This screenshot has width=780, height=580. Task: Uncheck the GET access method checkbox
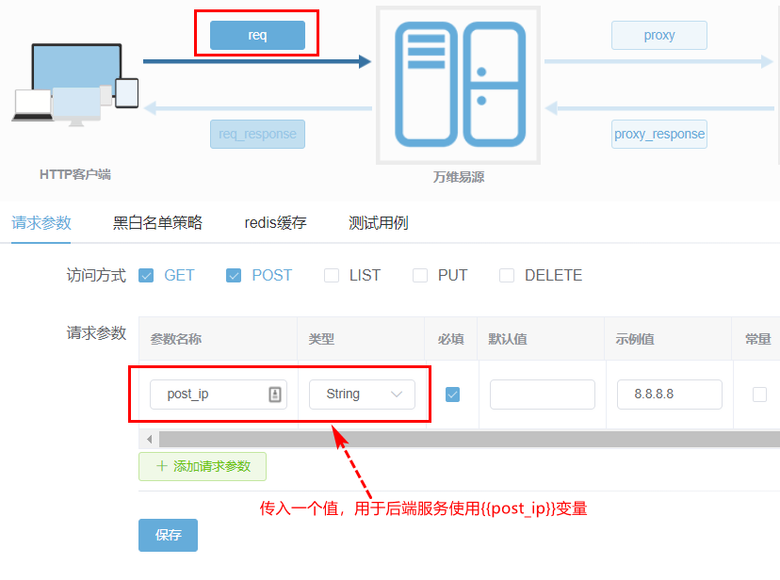pyautogui.click(x=146, y=275)
